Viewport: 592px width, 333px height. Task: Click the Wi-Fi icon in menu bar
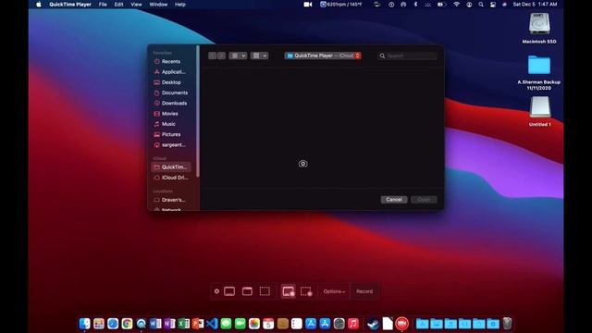456,5
